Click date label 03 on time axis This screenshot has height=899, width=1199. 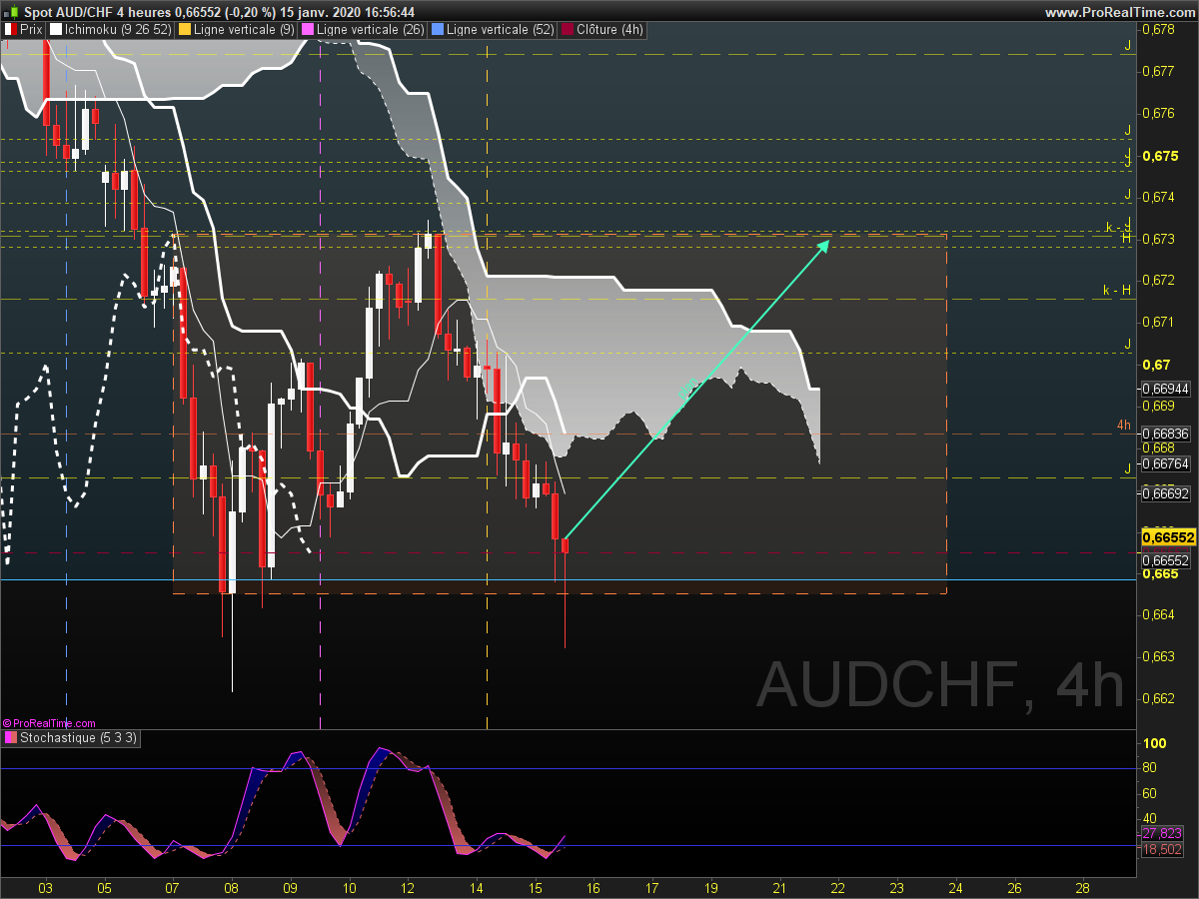coord(45,887)
